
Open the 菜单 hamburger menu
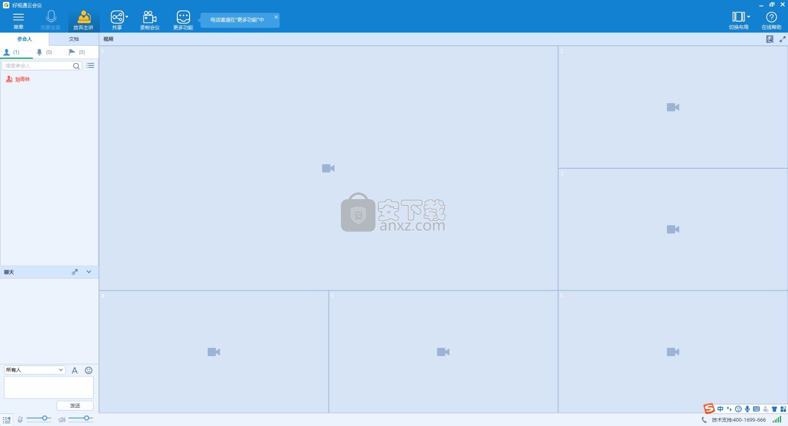pyautogui.click(x=18, y=20)
